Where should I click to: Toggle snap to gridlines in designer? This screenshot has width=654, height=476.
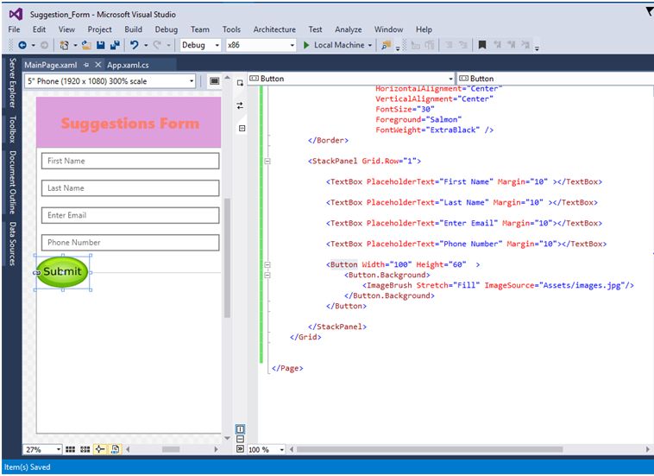pos(85,449)
